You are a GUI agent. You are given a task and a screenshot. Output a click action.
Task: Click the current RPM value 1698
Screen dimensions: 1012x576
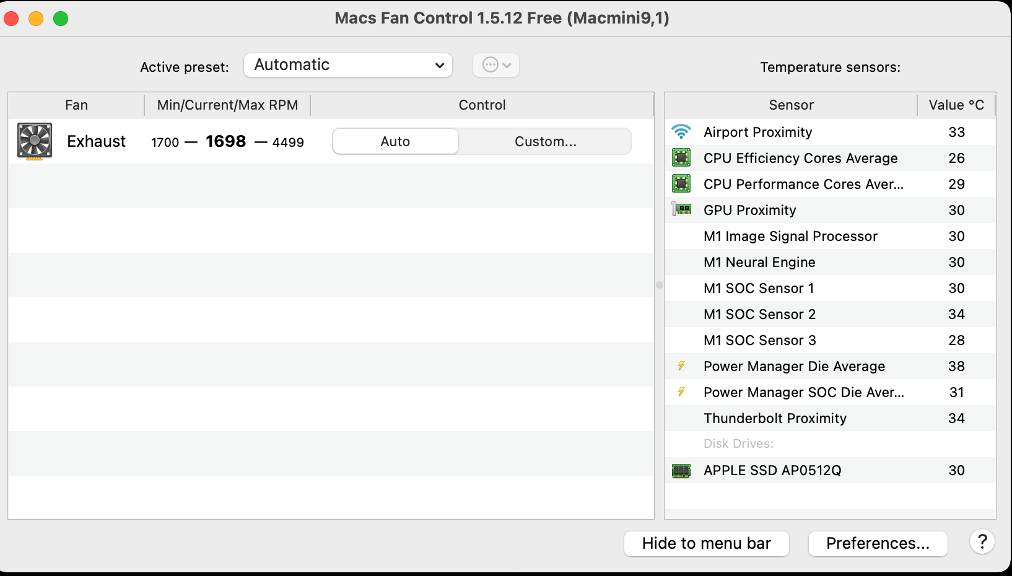pos(226,141)
